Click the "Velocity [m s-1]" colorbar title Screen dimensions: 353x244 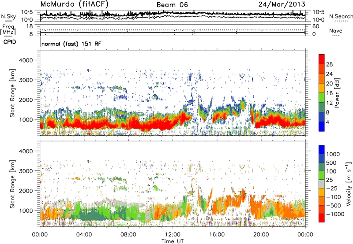[x=349, y=184]
